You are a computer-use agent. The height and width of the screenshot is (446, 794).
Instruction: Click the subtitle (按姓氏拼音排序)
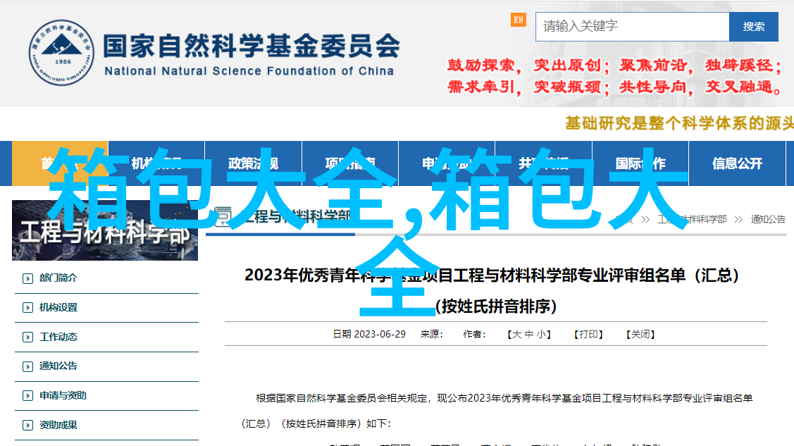tap(496, 306)
